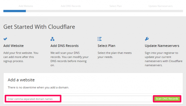Click 'Select the plan that meets your needs' text
Screen dimensions: 186x106
point(114,55)
